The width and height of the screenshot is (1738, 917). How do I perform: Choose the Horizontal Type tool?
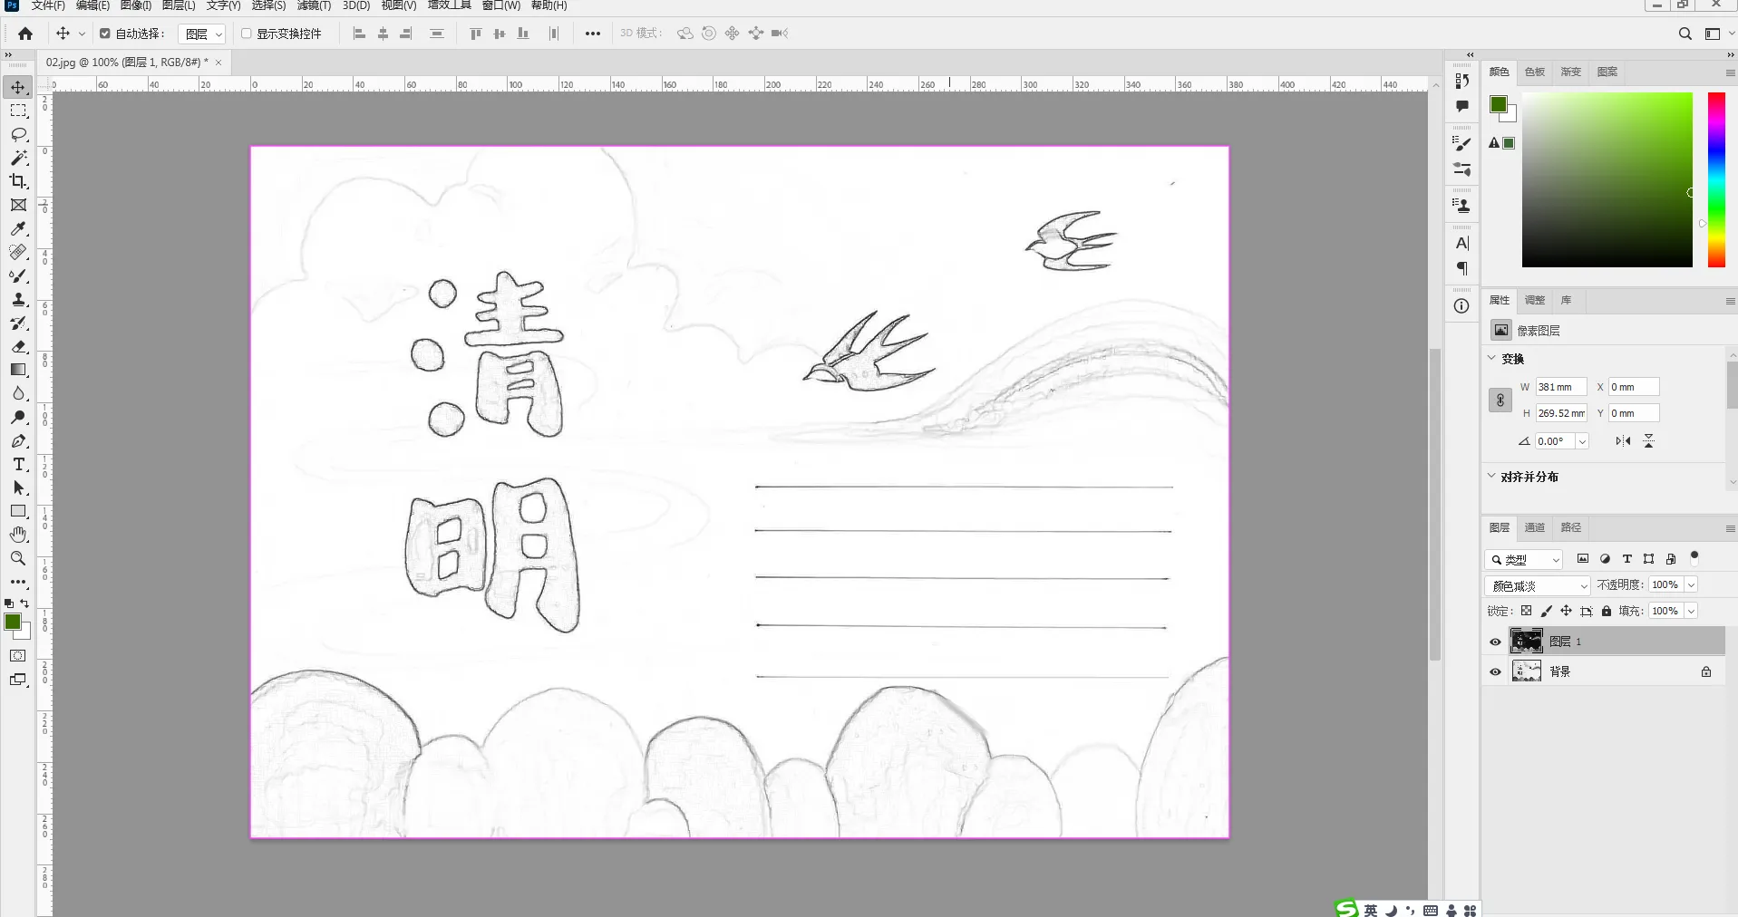(18, 464)
